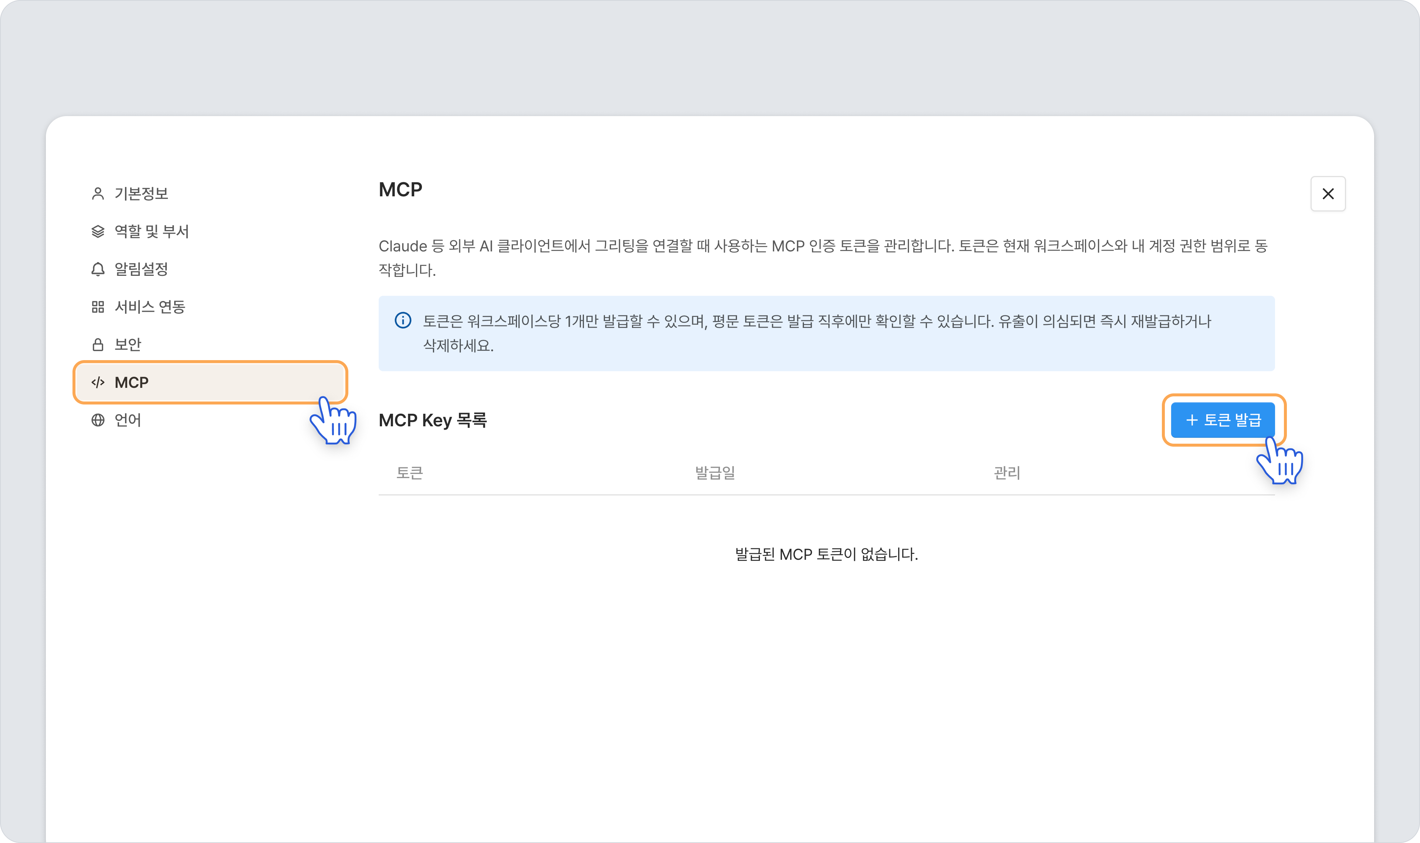Close the settings dialog with the X button

[x=1328, y=194]
